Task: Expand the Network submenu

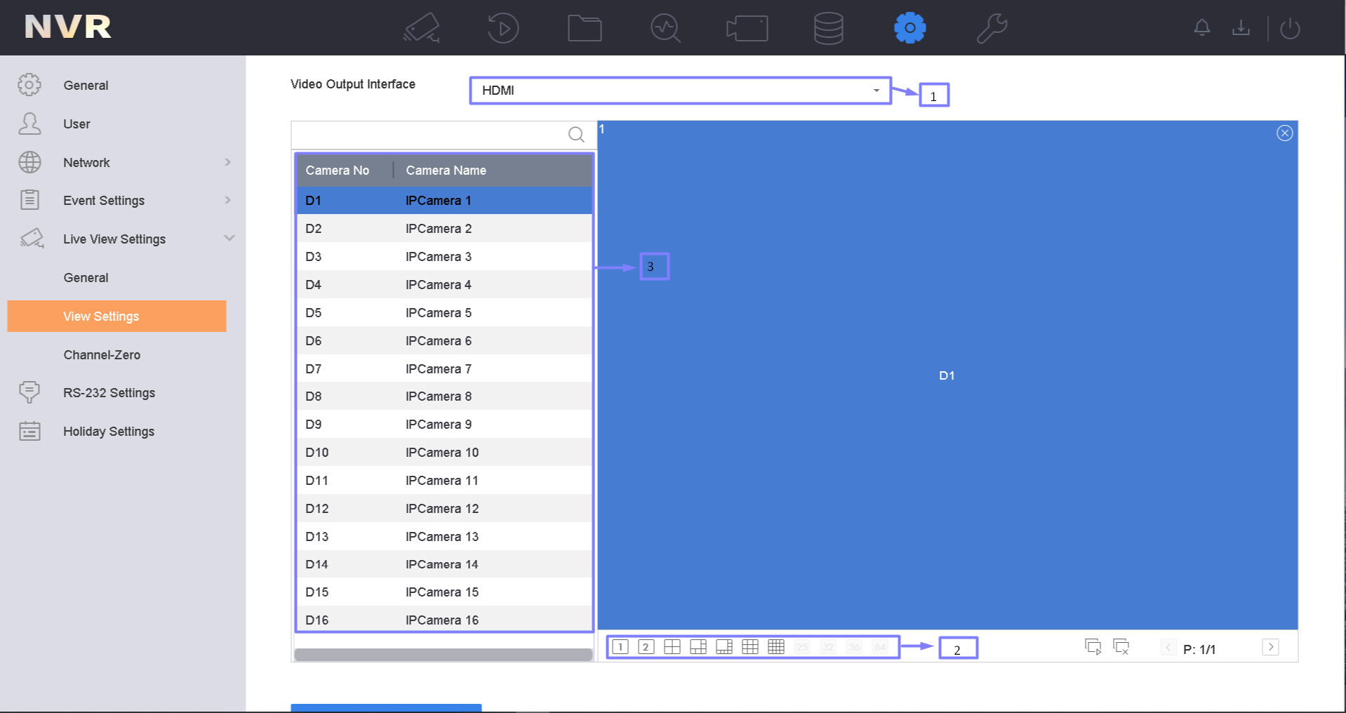Action: (227, 162)
